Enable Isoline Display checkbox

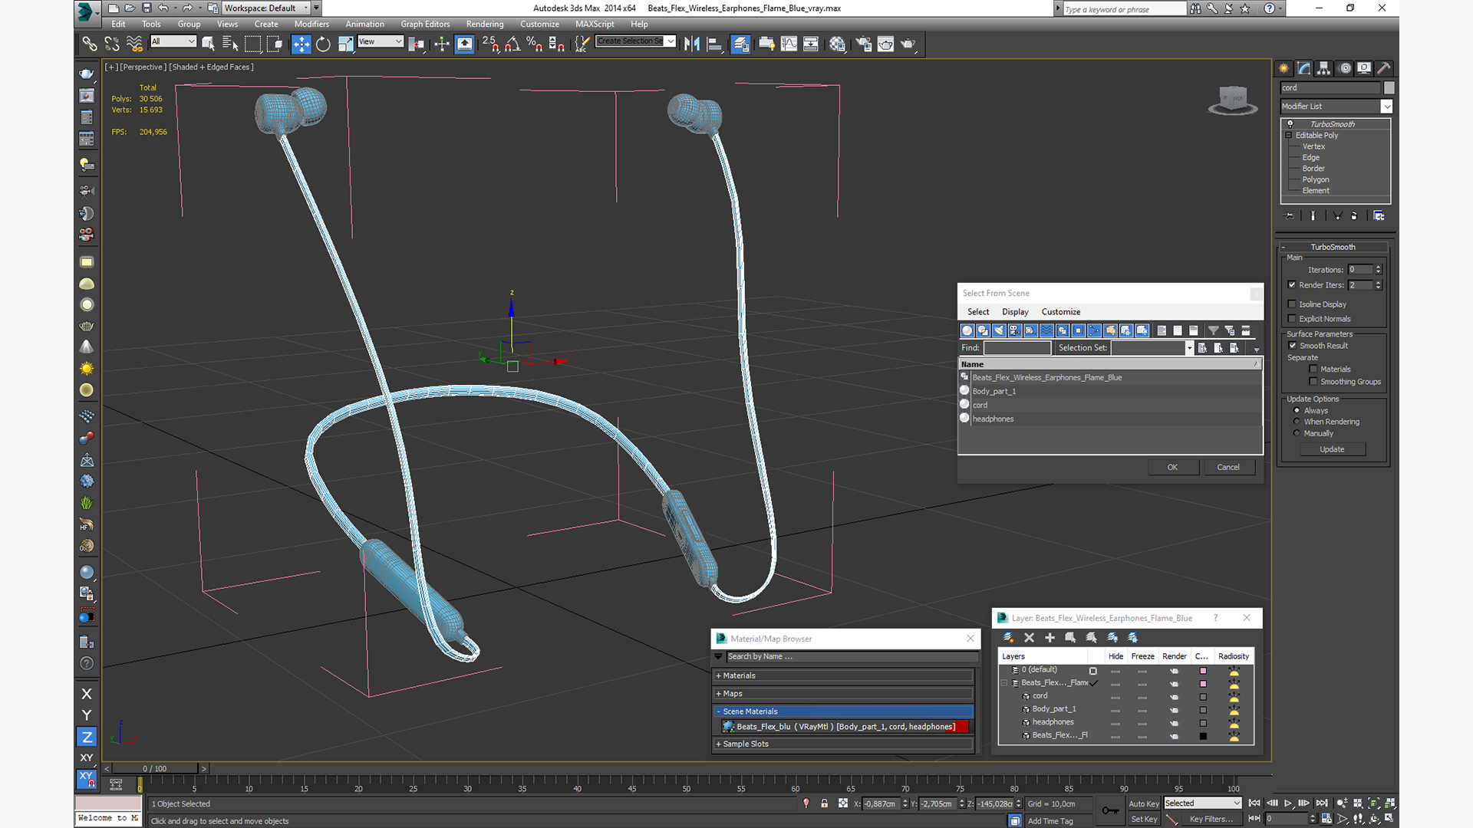click(1292, 304)
